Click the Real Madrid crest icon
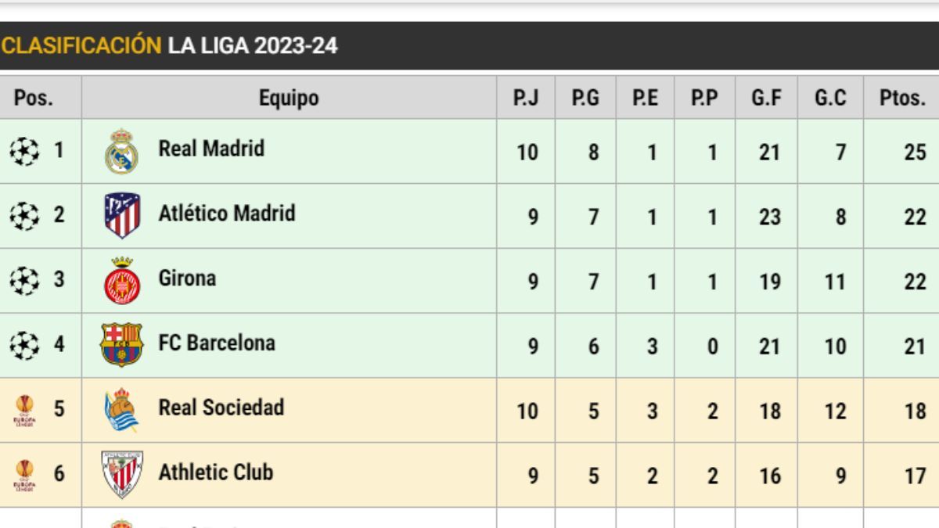The width and height of the screenshot is (939, 528). click(x=122, y=151)
